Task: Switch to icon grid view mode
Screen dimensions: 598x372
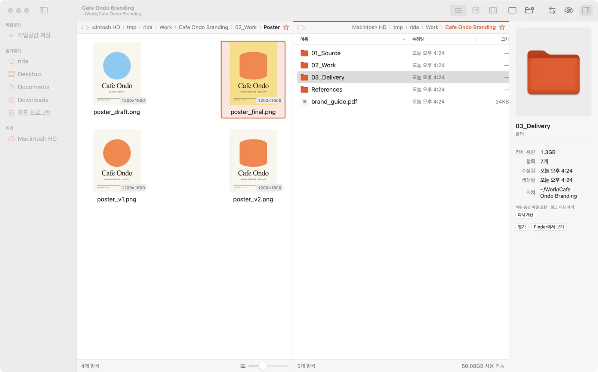Action: click(475, 10)
